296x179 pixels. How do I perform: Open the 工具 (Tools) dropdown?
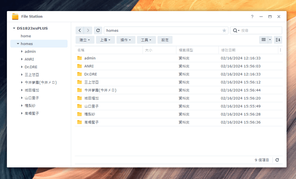coord(146,40)
